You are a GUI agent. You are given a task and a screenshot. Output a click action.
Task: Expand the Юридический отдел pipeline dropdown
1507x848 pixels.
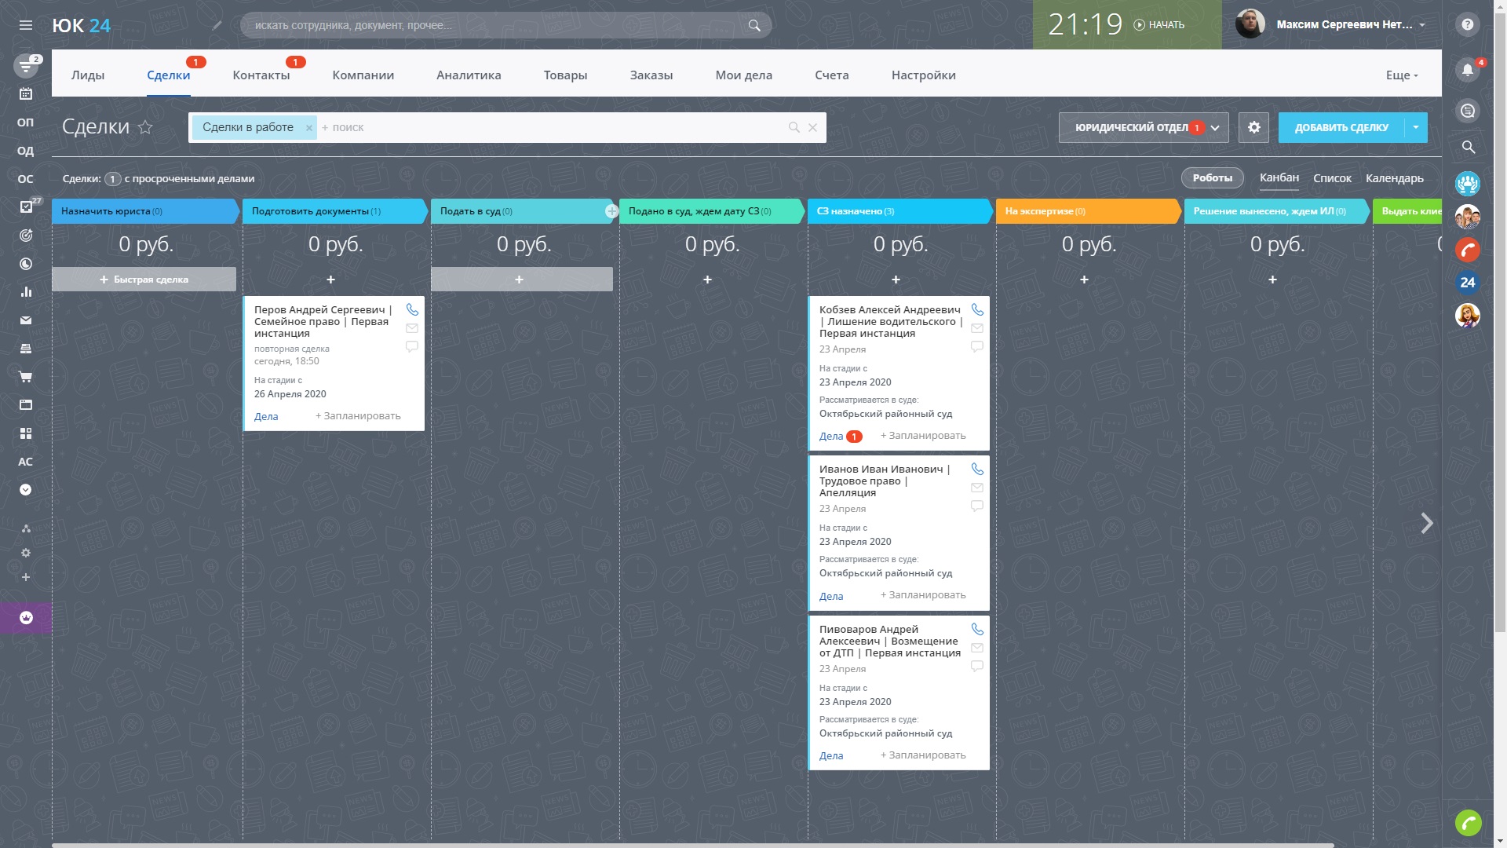[1215, 127]
